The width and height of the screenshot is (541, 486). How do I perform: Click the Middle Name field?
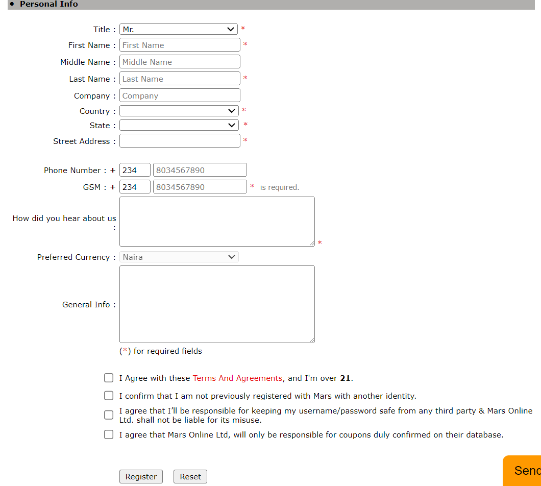click(179, 61)
